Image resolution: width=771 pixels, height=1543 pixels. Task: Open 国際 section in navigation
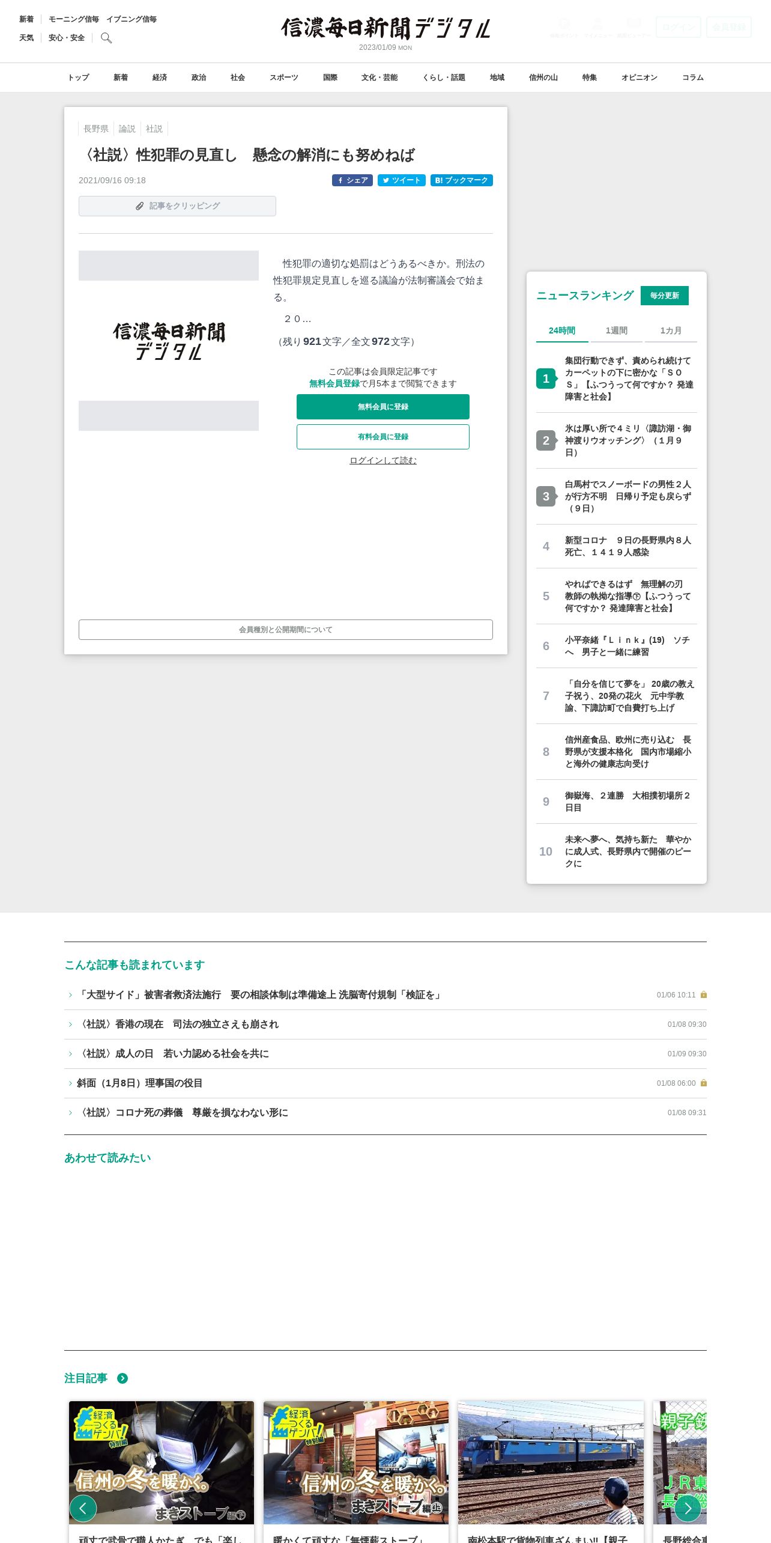tap(330, 78)
